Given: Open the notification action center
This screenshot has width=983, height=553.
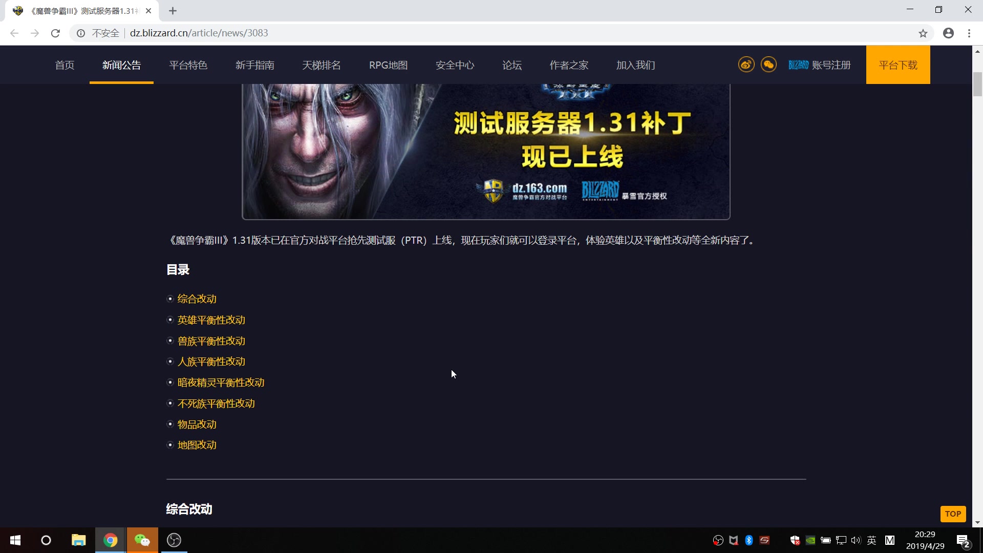Looking at the screenshot, I should pyautogui.click(x=963, y=541).
